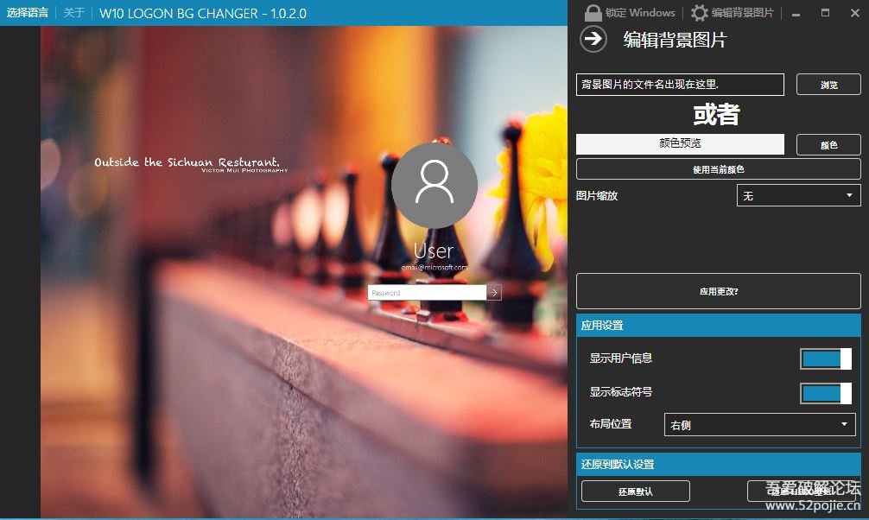Click the 浏览 browse button
This screenshot has width=869, height=520.
click(x=828, y=85)
